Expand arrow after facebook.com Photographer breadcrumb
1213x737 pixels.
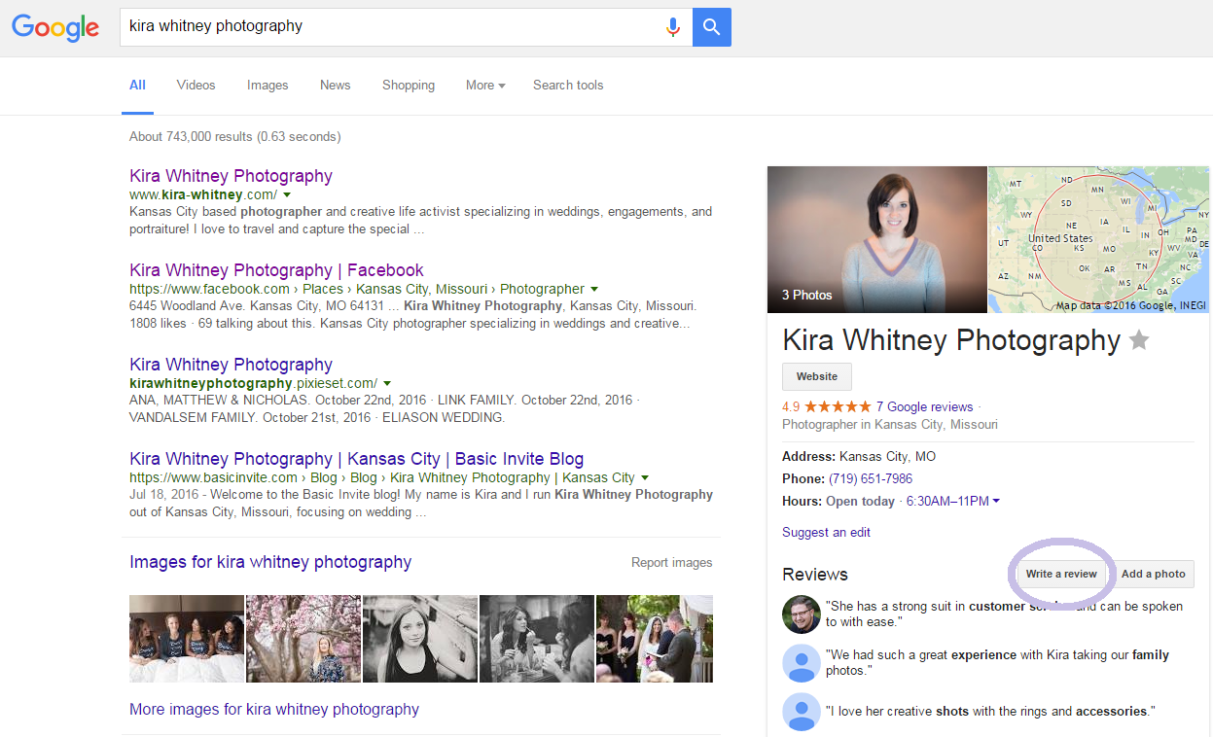[x=593, y=290]
